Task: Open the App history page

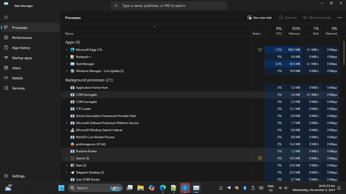Action: [x=30, y=48]
